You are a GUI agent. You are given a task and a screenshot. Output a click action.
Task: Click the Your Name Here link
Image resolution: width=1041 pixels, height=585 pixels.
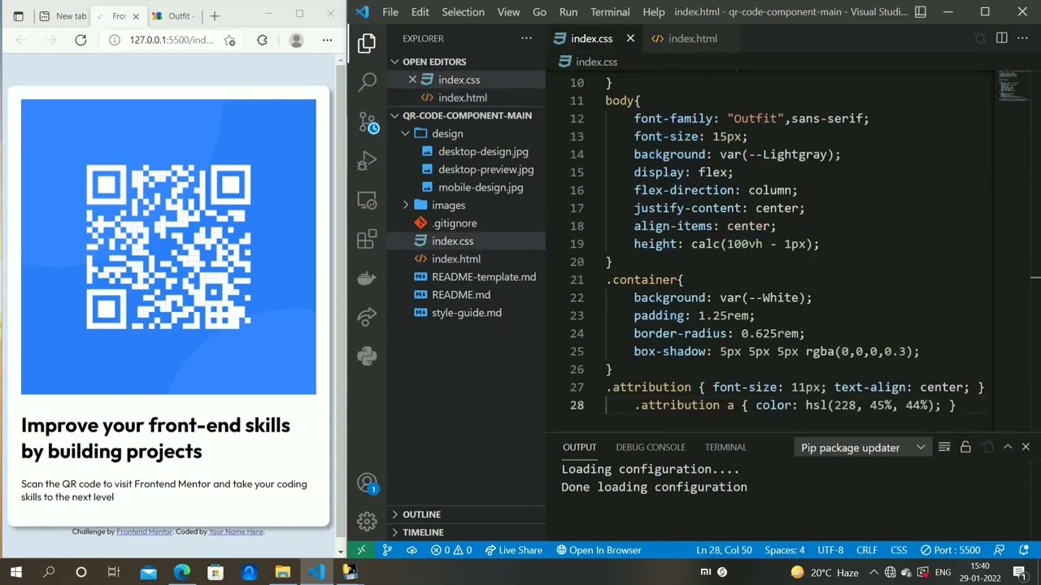[236, 531]
